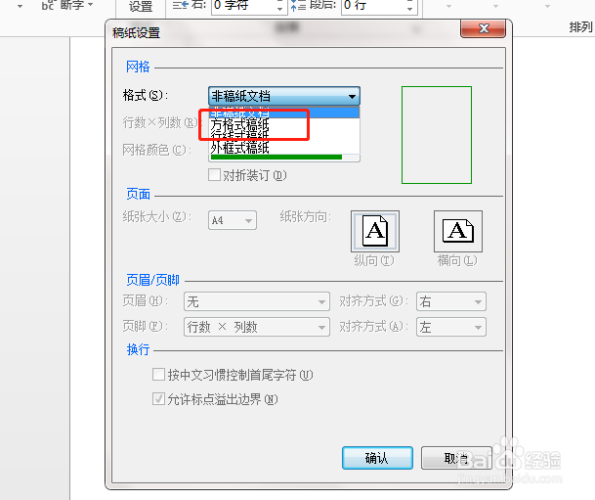Click the 确认 button
The width and height of the screenshot is (595, 500).
tap(377, 458)
